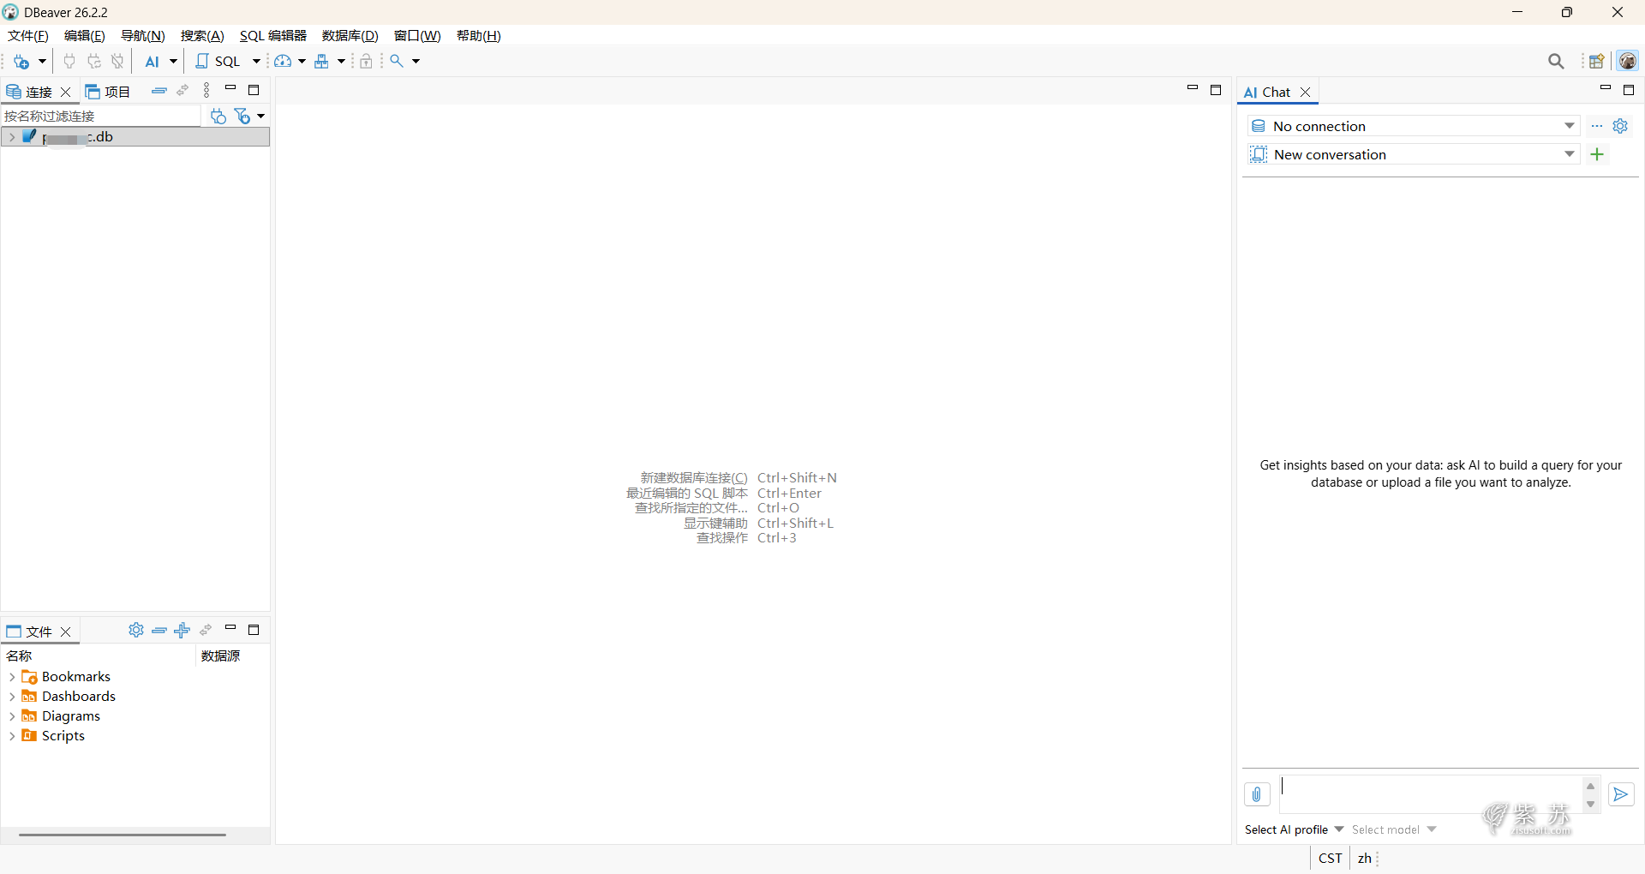This screenshot has width=1645, height=874.
Task: Open the SQL 编辑器 menu
Action: click(x=273, y=36)
